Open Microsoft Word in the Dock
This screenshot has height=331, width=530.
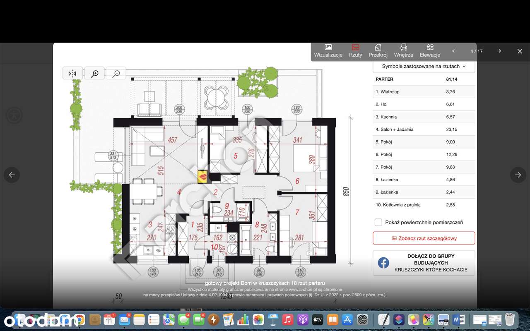point(459,319)
